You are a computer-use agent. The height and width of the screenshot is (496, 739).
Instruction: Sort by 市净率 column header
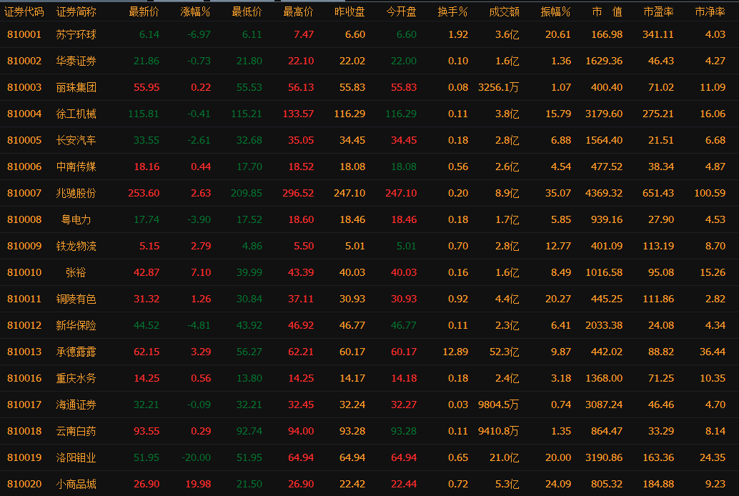(710, 11)
